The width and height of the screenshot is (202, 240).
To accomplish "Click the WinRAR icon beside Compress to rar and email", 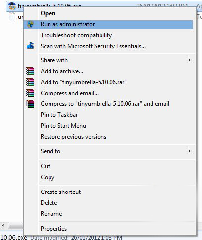I will [x=30, y=104].
